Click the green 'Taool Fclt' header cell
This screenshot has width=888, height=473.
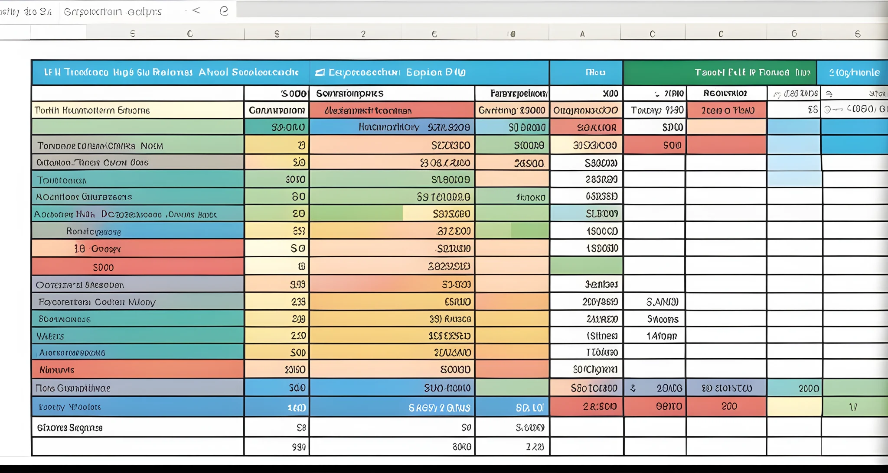coord(720,72)
